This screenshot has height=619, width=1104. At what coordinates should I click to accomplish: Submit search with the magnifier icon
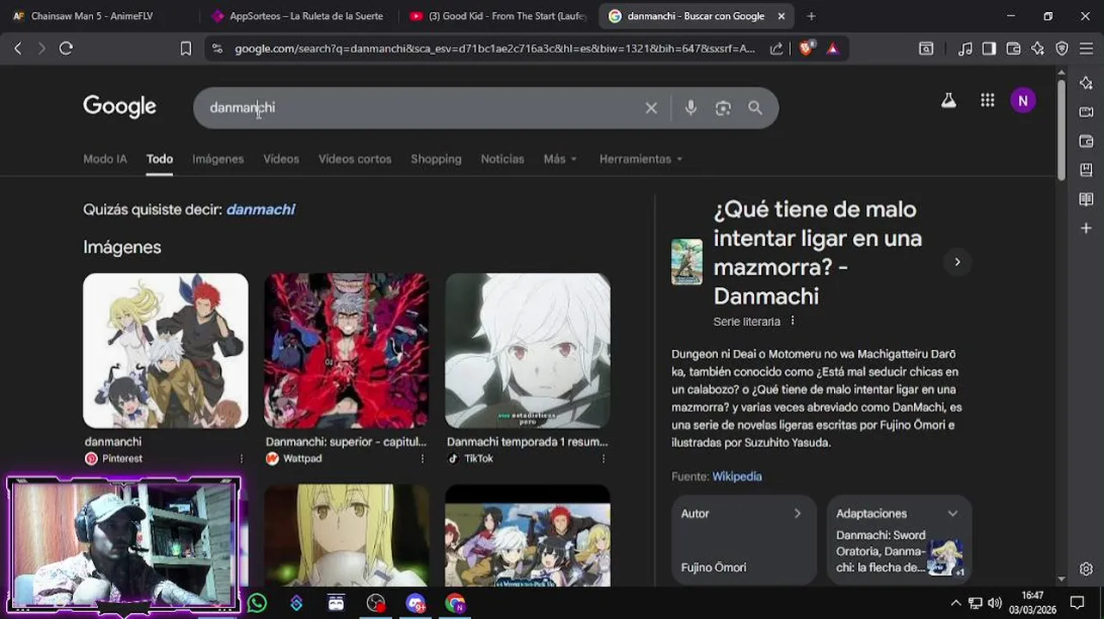[x=755, y=108]
